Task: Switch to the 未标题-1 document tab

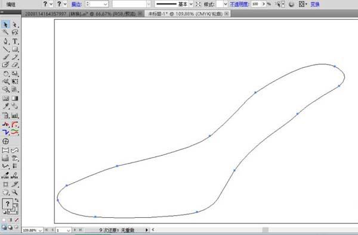Action: pyautogui.click(x=186, y=14)
